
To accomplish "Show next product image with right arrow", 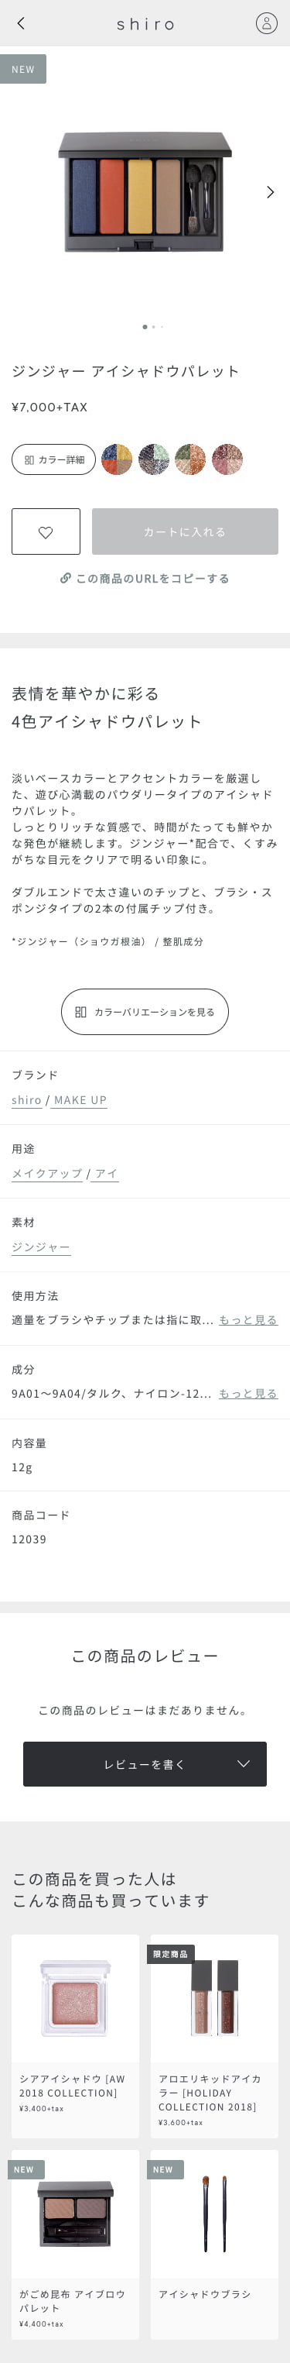I will 270,191.
